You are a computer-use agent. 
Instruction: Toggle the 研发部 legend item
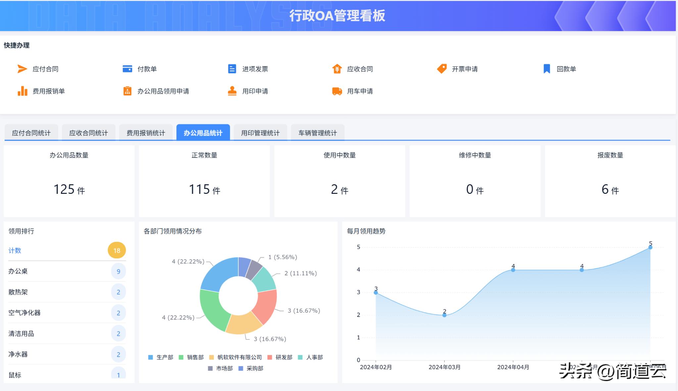coord(280,357)
